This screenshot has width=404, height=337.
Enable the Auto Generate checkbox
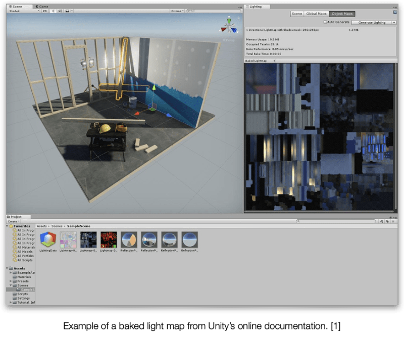325,22
